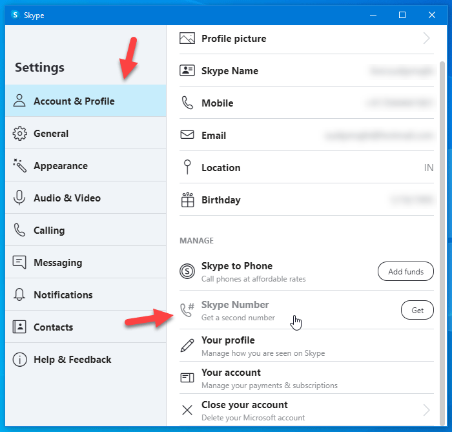Click the Help & Feedback info icon
Screen dimensions: 452x432
(19, 360)
